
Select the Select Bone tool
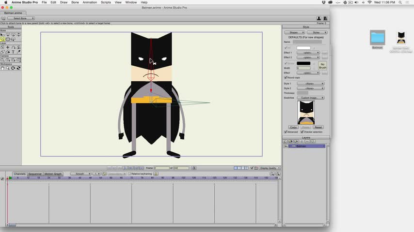coord(2,35)
